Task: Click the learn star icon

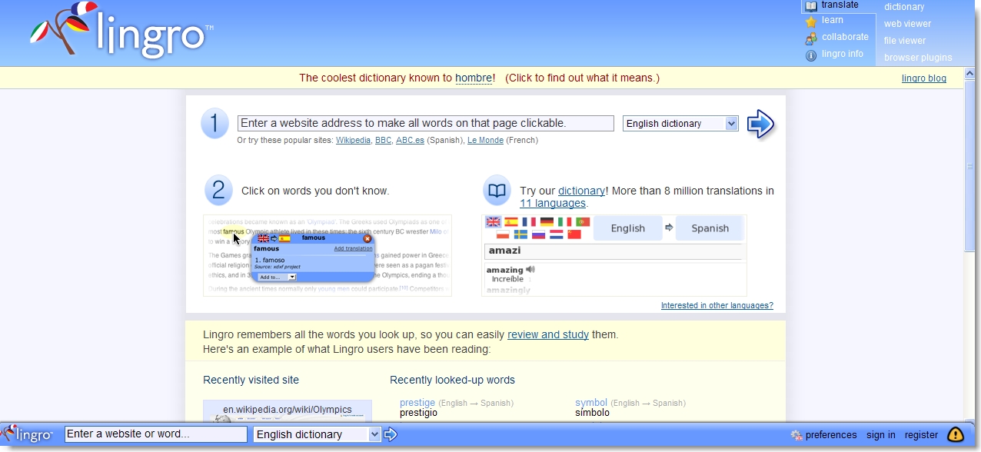Action: (811, 21)
